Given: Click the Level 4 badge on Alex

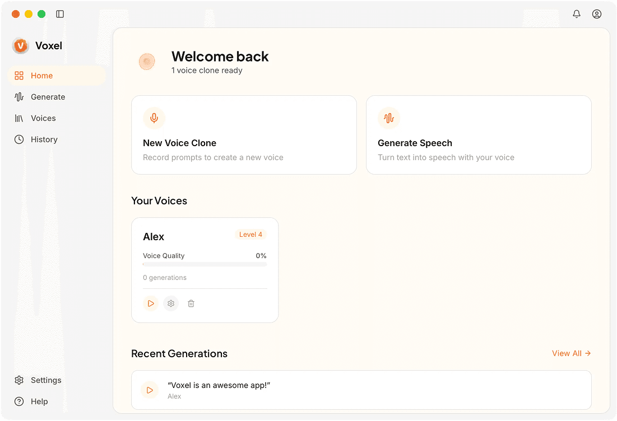Looking at the screenshot, I should (x=250, y=235).
